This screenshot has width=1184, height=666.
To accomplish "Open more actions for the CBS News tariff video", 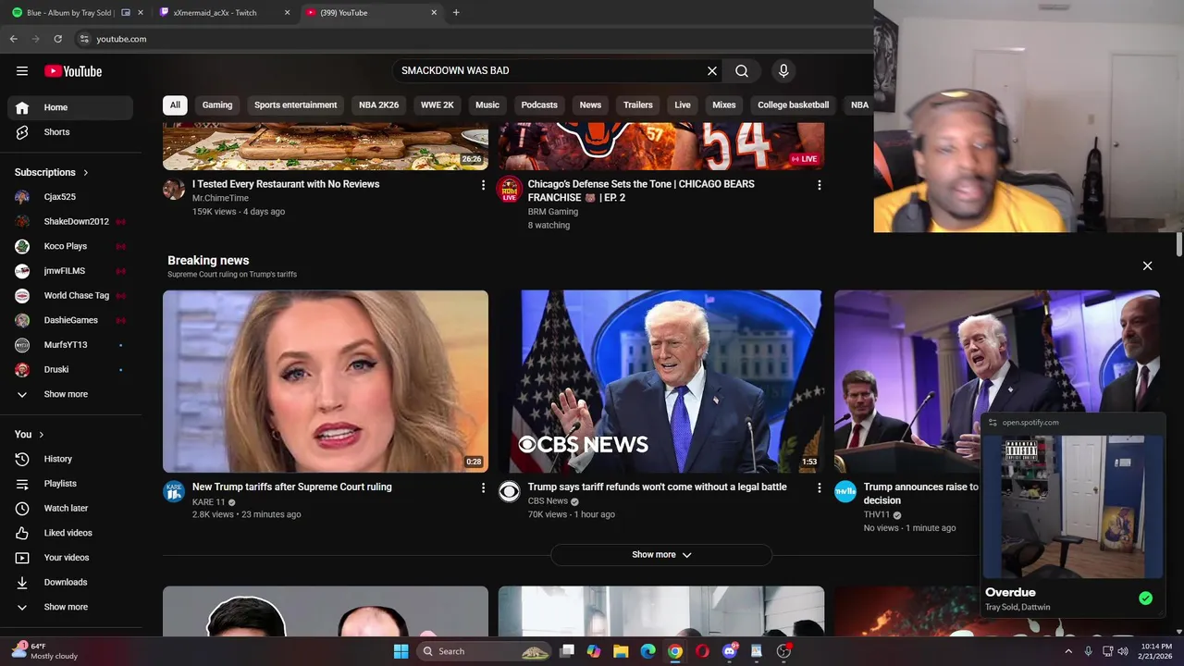I will pyautogui.click(x=819, y=487).
